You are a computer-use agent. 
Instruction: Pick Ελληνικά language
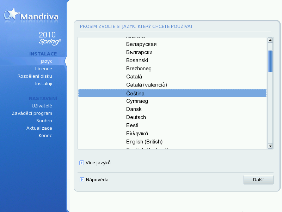(x=137, y=134)
